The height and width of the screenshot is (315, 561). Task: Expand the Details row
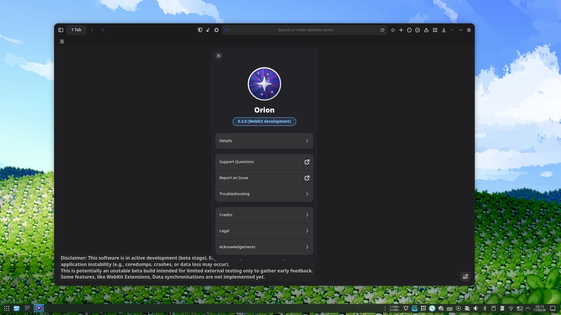pos(264,141)
